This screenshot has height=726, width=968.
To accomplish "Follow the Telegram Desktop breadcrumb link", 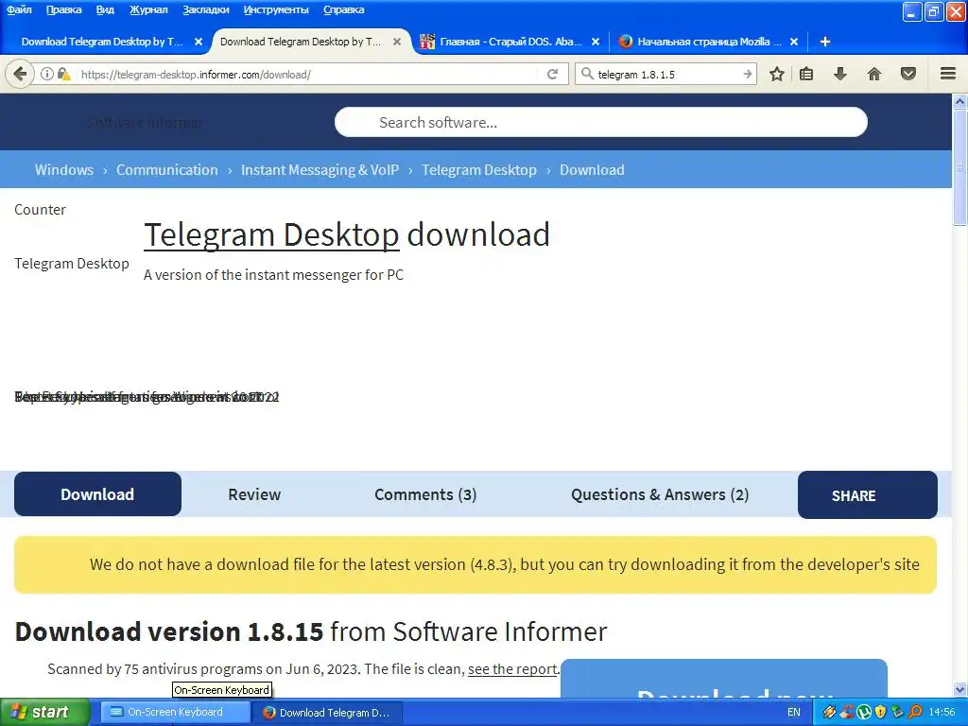I will [x=479, y=170].
